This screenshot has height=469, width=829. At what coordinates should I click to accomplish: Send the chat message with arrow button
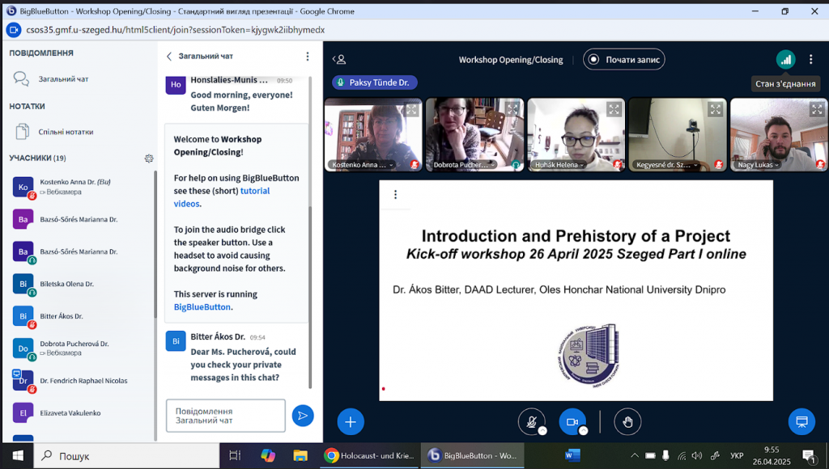303,416
